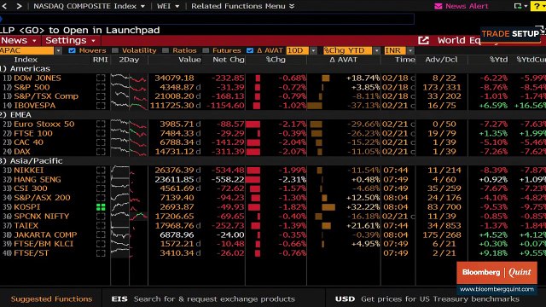Select the FTSE/BM KLCI index name
This screenshot has height=307, width=546.
(x=44, y=244)
